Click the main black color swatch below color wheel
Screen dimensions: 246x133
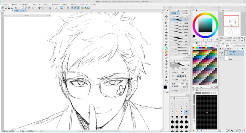click(194, 36)
